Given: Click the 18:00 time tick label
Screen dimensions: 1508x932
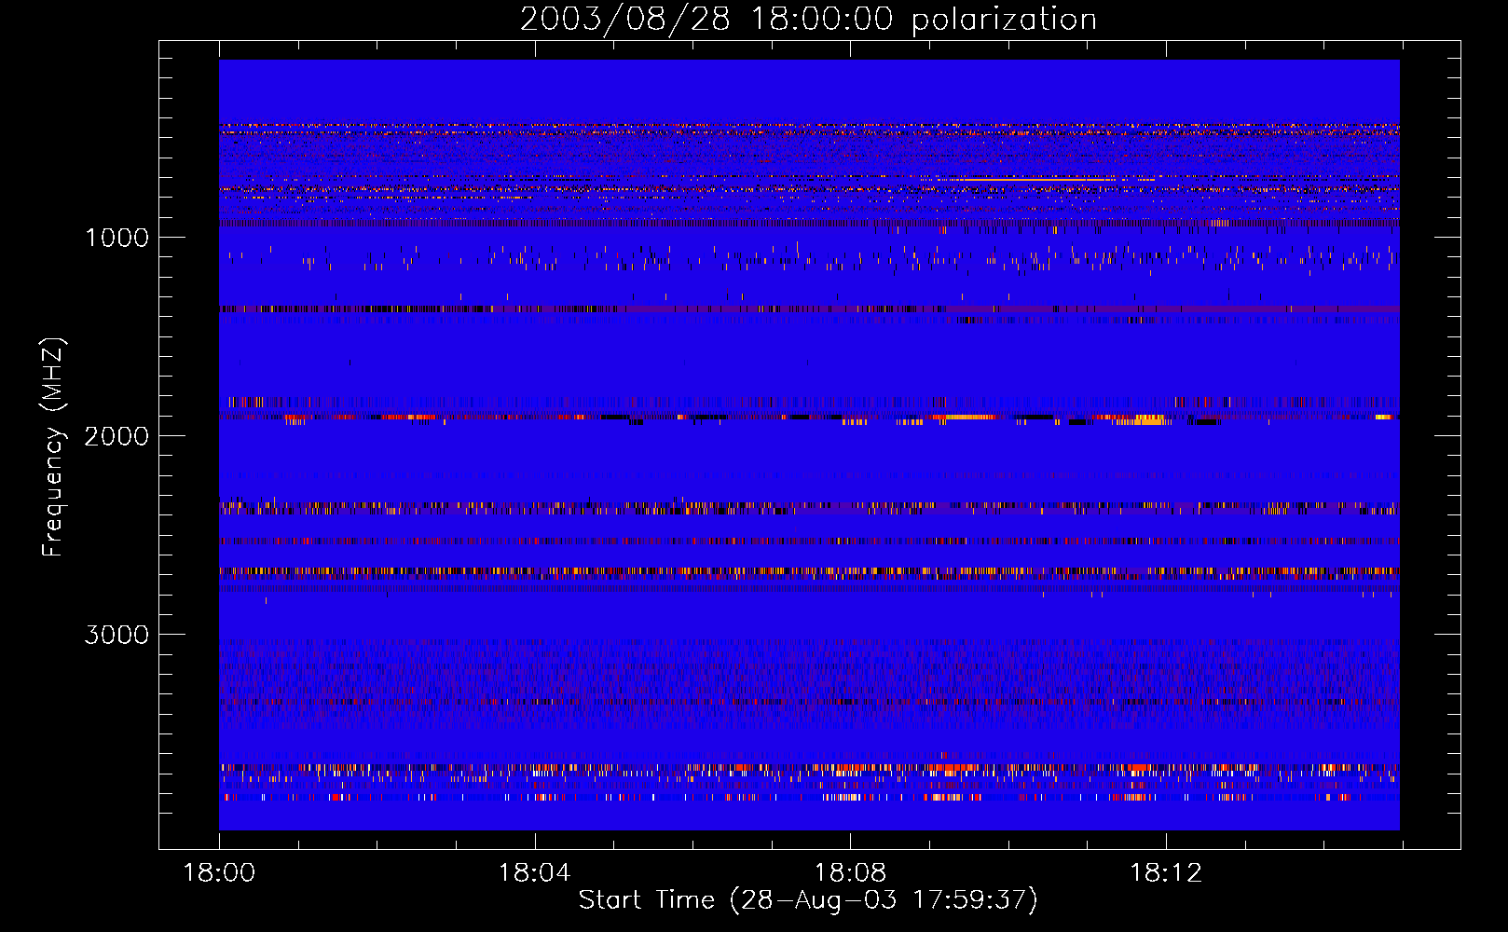Looking at the screenshot, I should pos(219,873).
